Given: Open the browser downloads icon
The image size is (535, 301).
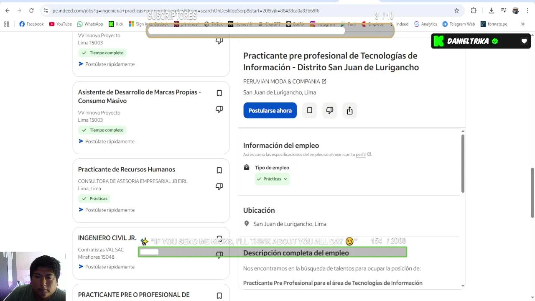Looking at the screenshot, I should (x=492, y=10).
